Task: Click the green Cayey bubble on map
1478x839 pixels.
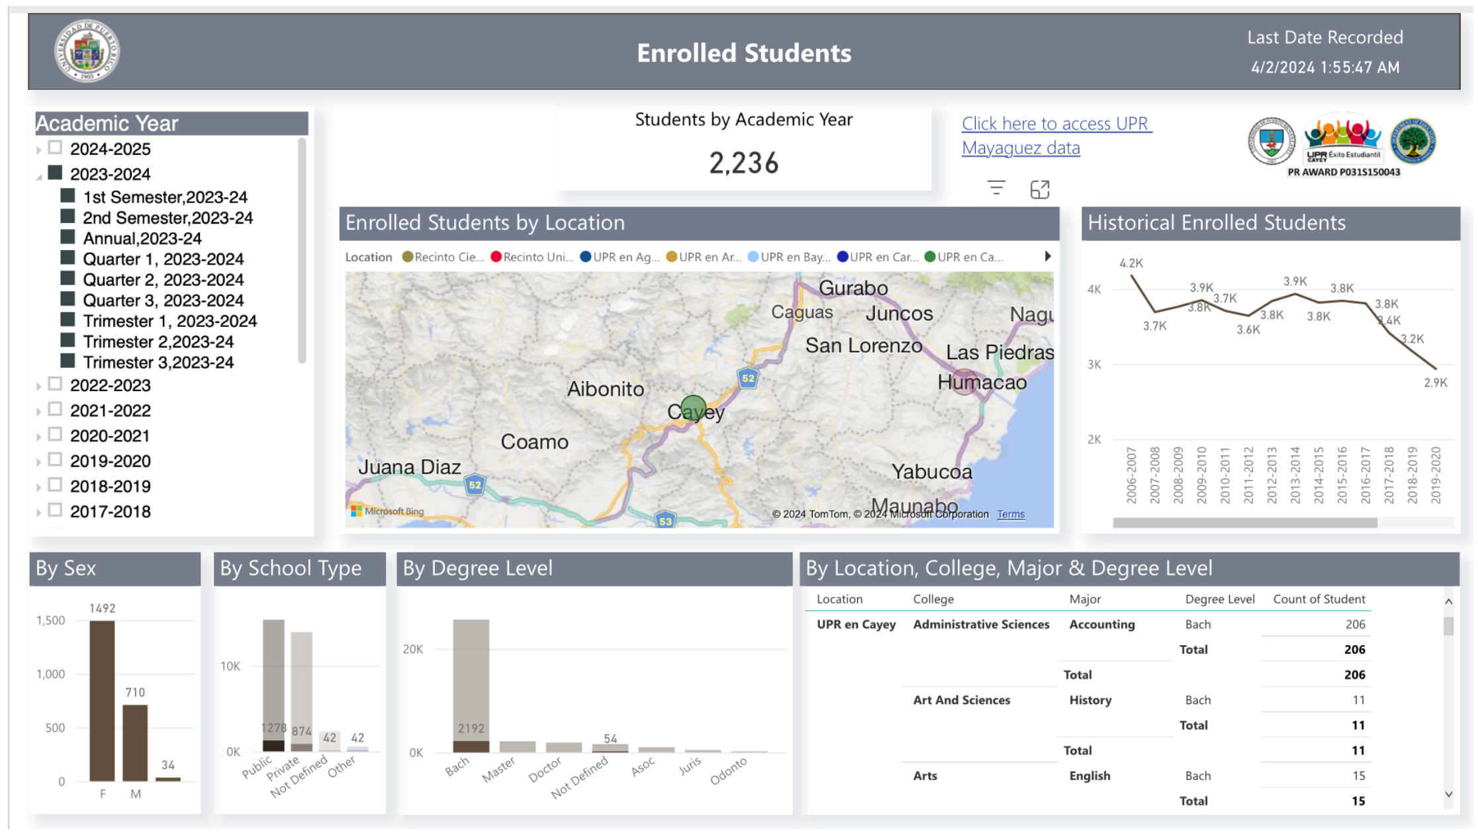Action: (x=693, y=408)
